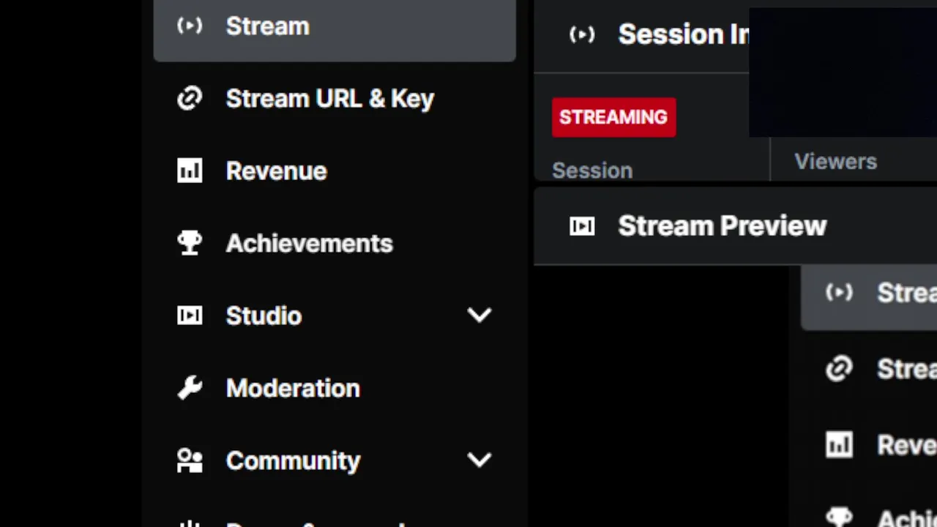Open the Stream URL & Key page
This screenshot has width=937, height=527.
pos(329,98)
